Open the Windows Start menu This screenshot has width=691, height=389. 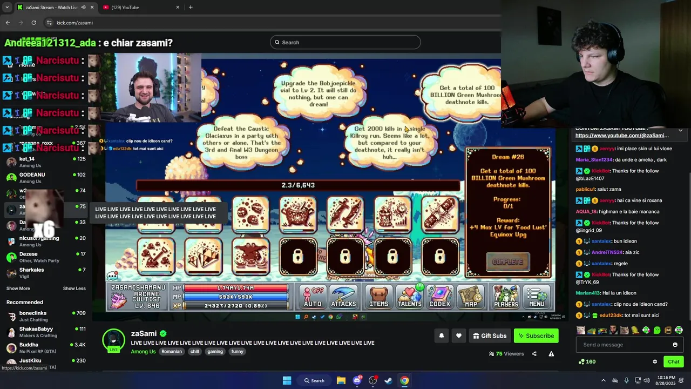[x=287, y=380]
